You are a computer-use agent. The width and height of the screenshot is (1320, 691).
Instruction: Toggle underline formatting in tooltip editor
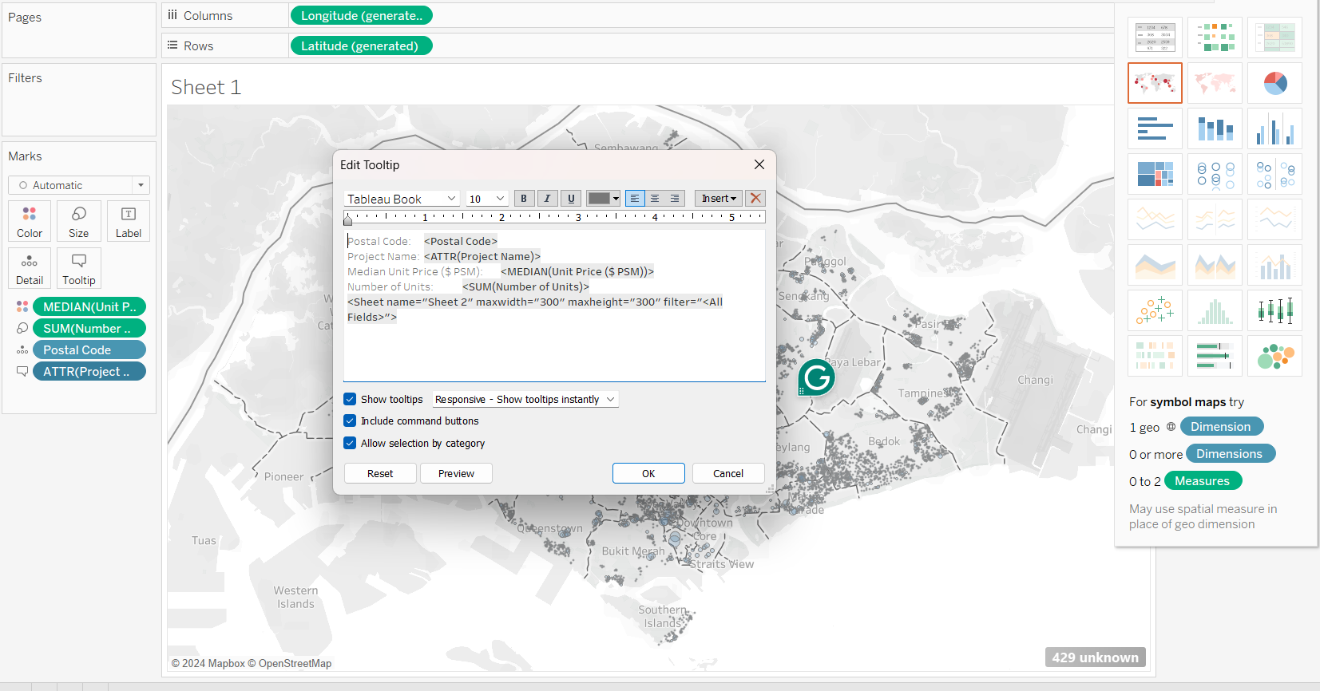(x=570, y=199)
